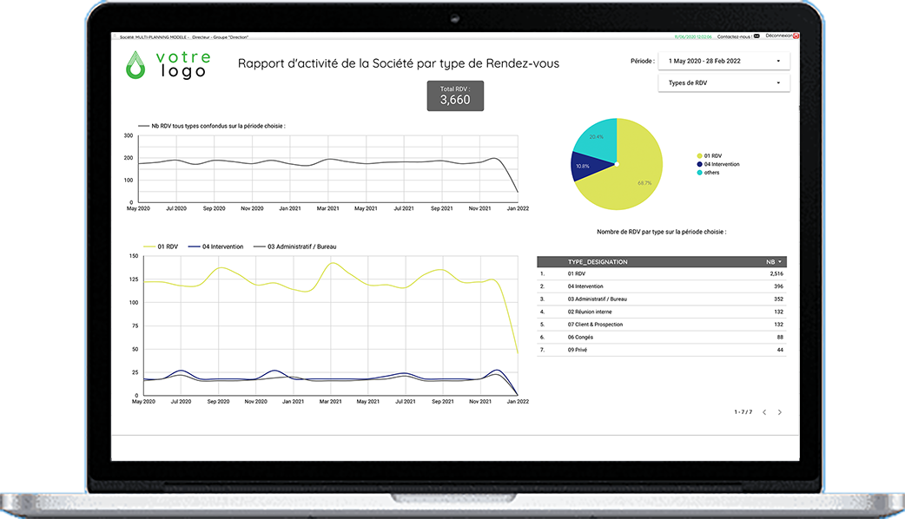
Task: Toggle 01 RDV pie legend entry
Action: tap(710, 155)
